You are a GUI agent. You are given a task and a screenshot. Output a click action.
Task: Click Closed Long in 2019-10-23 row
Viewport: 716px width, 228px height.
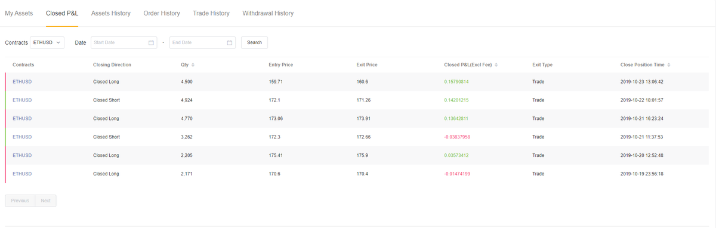(106, 81)
